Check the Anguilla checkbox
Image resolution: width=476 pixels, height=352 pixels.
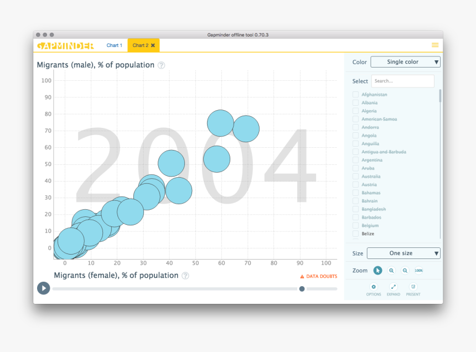355,143
